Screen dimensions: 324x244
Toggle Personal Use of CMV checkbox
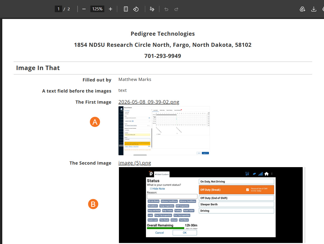[x=247, y=190]
